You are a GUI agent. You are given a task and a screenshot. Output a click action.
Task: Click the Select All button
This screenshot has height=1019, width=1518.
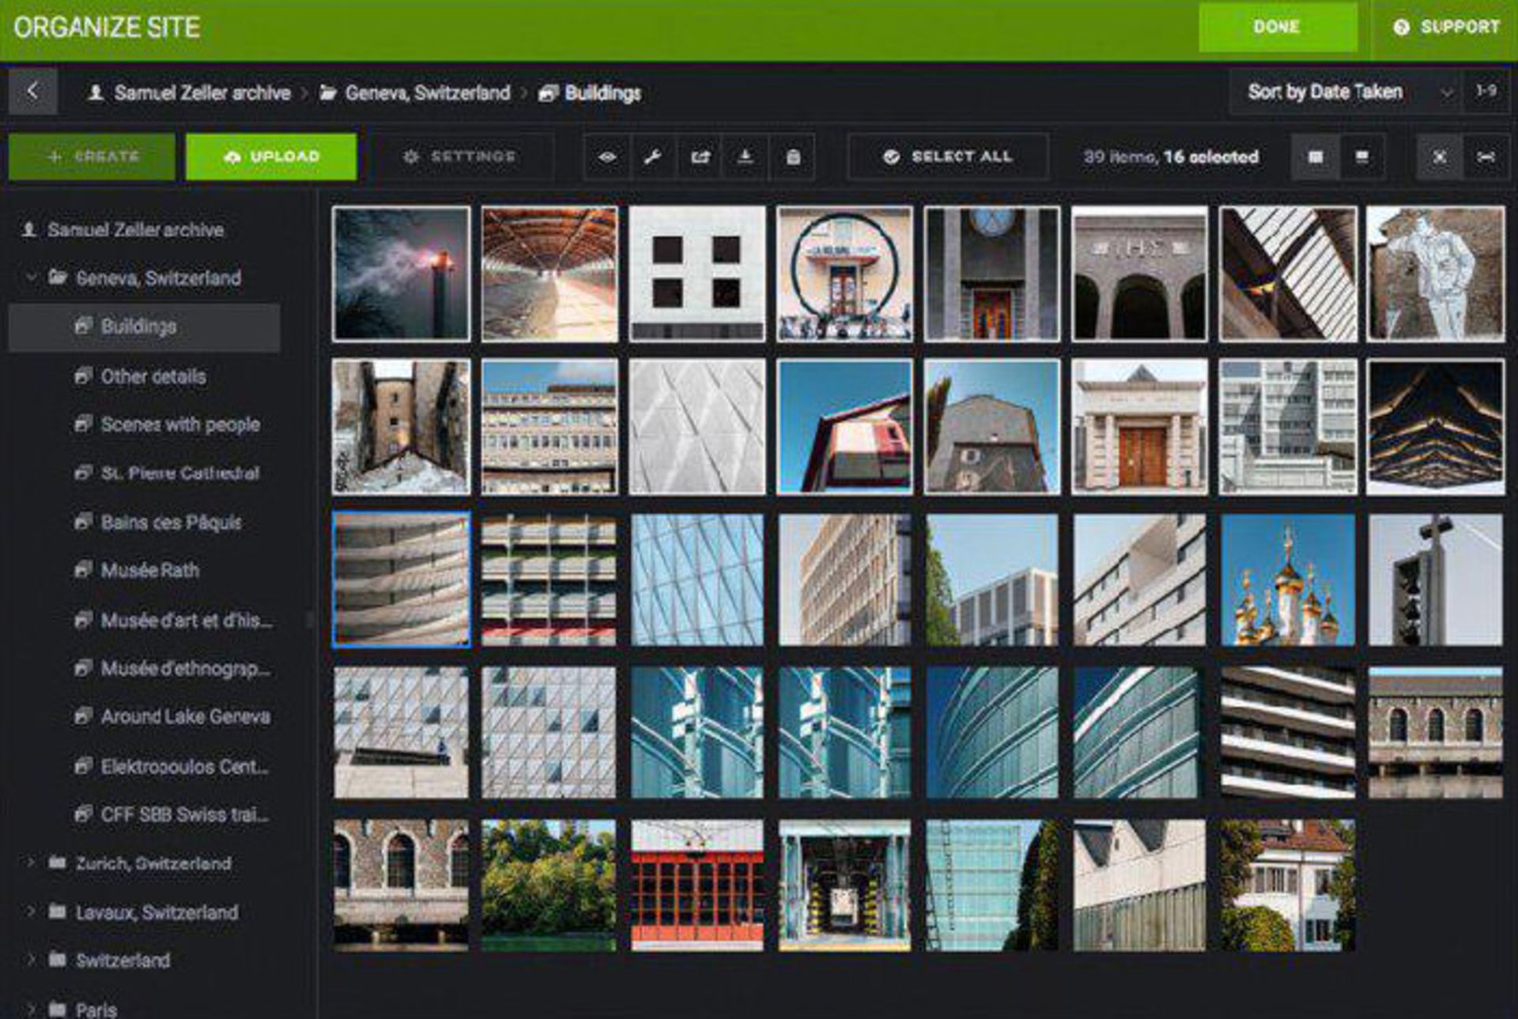(x=948, y=157)
